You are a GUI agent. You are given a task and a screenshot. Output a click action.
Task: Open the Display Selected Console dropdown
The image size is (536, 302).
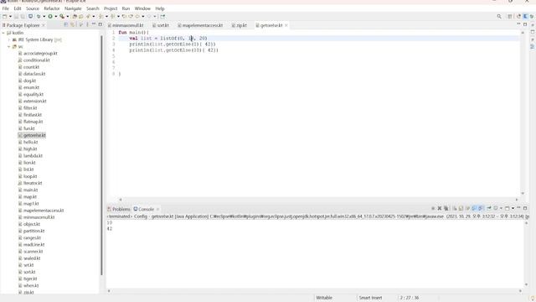coord(501,208)
